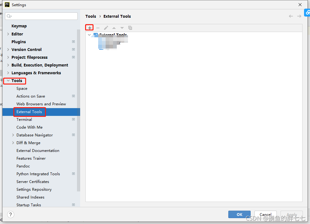Screen dimensions: 310x224
Task: Click the PyCharm logo in the title bar
Action: click(x=7, y=5)
